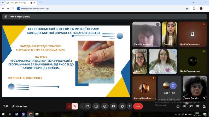Show the participants list
Viewport: 209px width, 117px height.
coord(184,106)
